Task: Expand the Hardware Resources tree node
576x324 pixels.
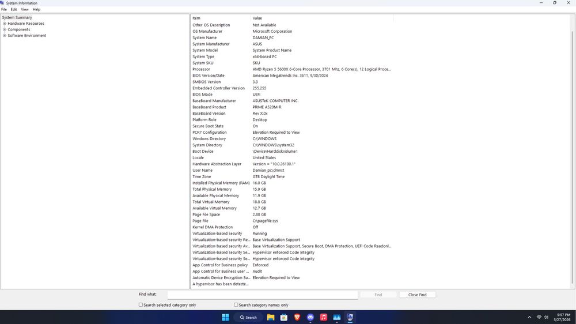Action: (x=5, y=24)
